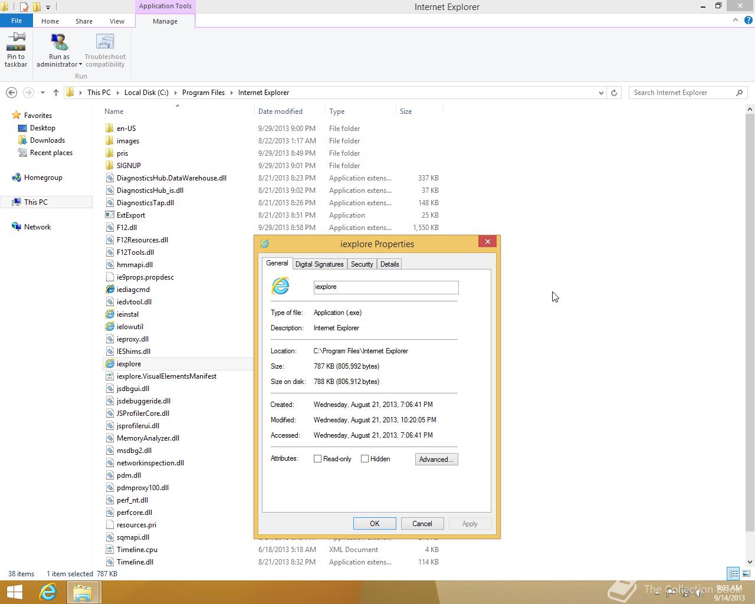Click the Troubleshoot compatibility icon

coord(105,42)
